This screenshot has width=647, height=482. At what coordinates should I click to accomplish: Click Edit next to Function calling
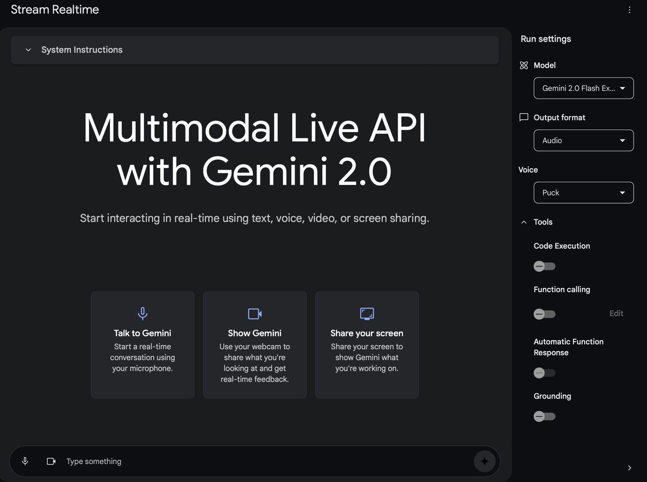[616, 313]
